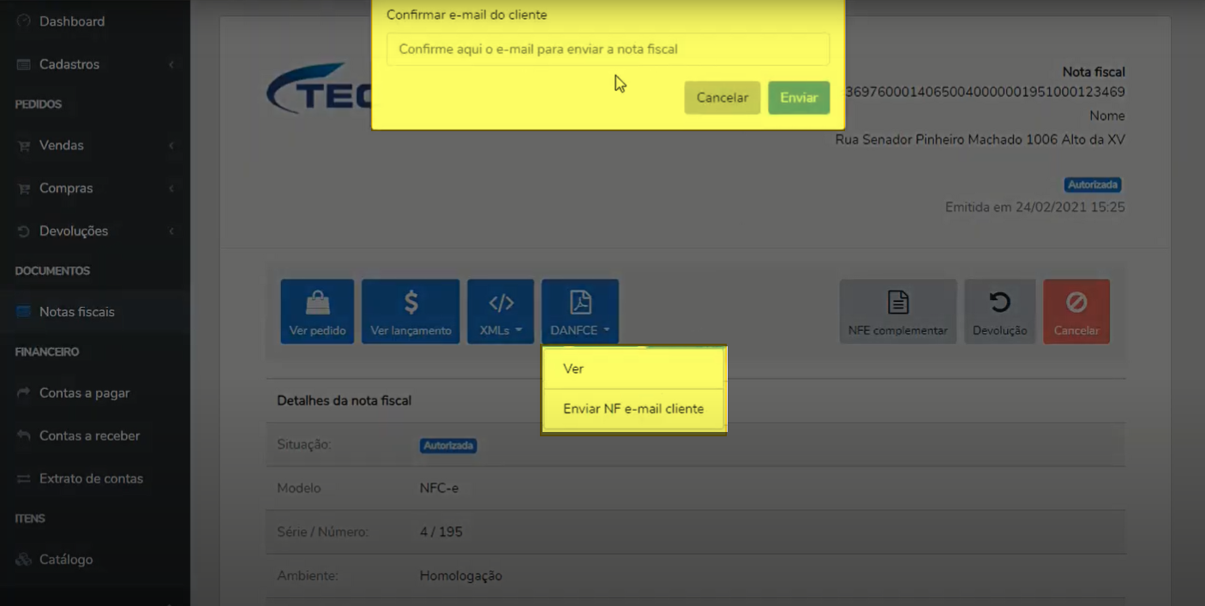Viewport: 1205px width, 606px height.
Task: Click the Contas a pagar arrow icon
Action: (24, 393)
